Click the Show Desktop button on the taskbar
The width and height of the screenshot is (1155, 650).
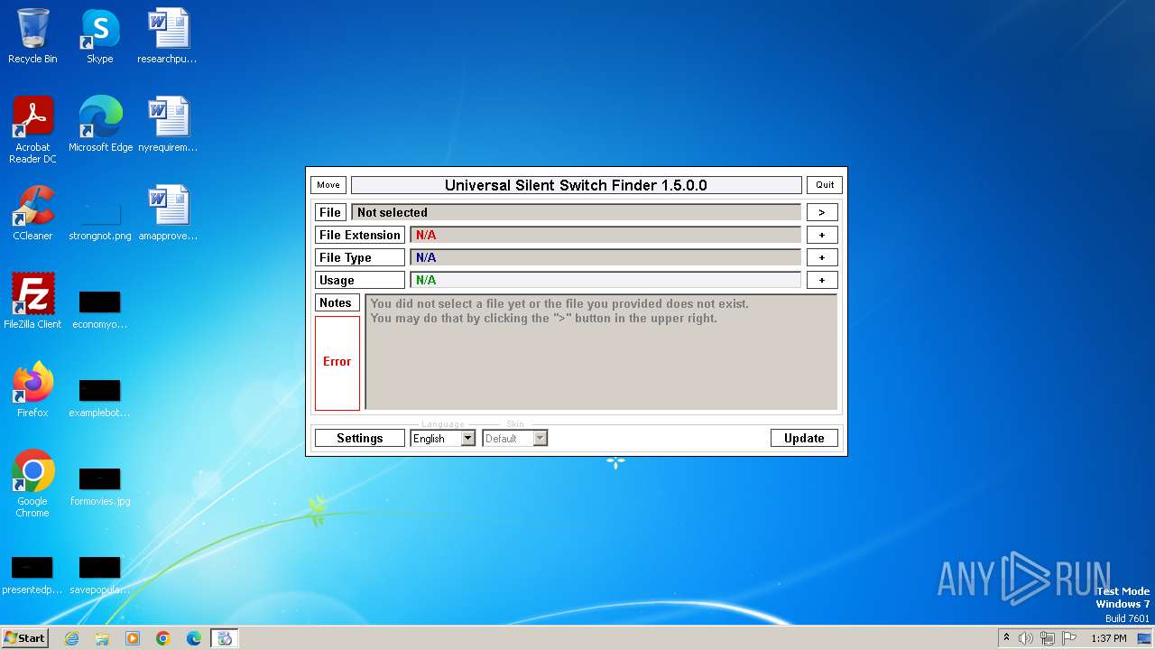(x=1144, y=638)
